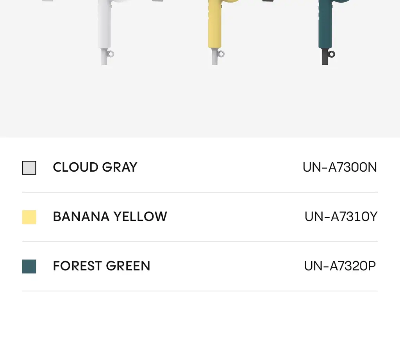Click model number UN-A7300N
The width and height of the screenshot is (400, 355).
pyautogui.click(x=339, y=167)
